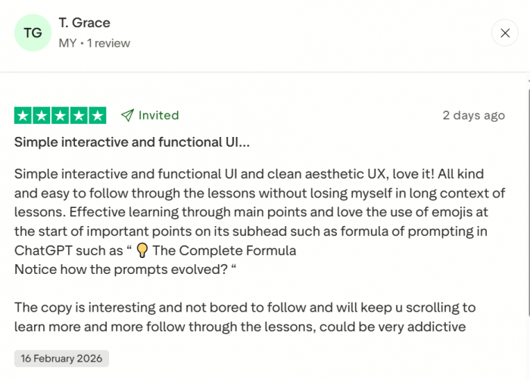Viewport: 530px width, 379px height.
Task: Click the "16 February 2026" date badge
Action: point(61,359)
